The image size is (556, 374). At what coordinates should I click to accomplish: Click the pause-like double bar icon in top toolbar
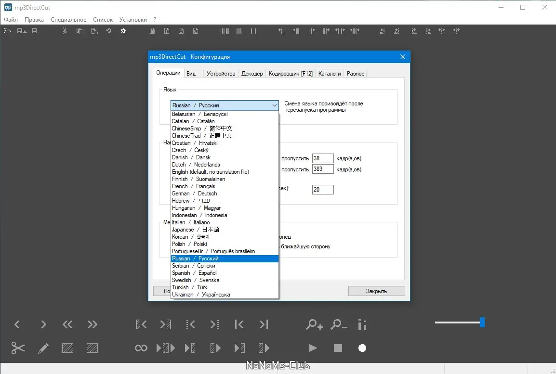[x=253, y=31]
